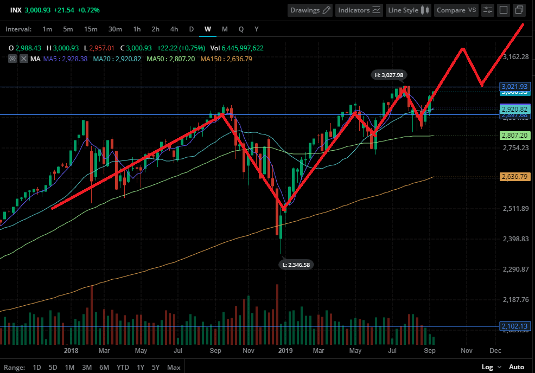The width and height of the screenshot is (535, 373).
Task: Click the H: 3,027.98 high marker
Action: (389, 75)
